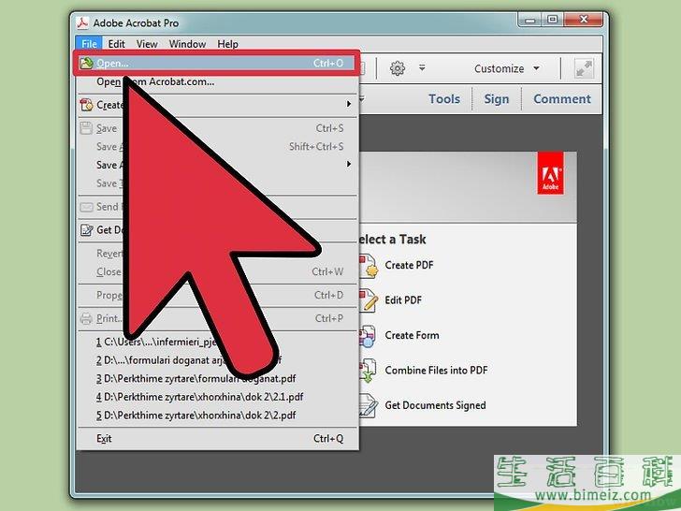The height and width of the screenshot is (511, 681).
Task: Choose Open... from the File menu
Action: 216,64
